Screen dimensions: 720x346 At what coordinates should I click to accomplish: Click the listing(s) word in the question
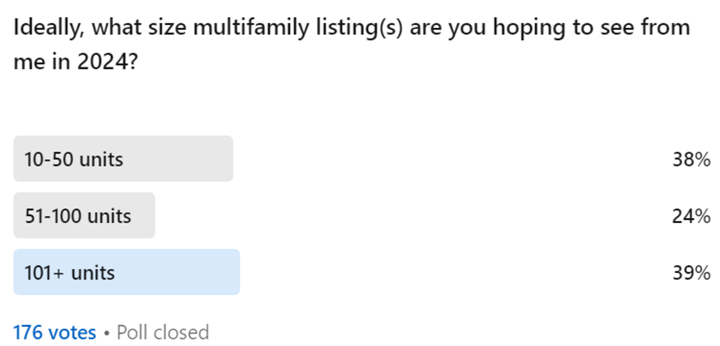point(346,27)
